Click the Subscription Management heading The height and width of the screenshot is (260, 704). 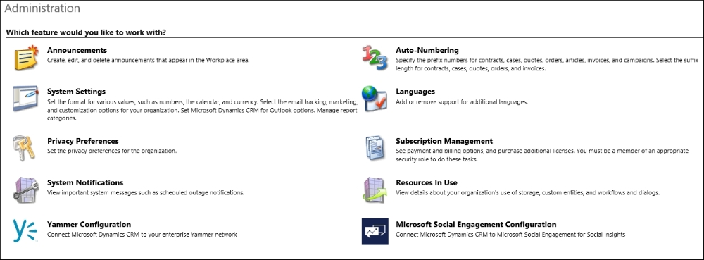click(x=444, y=141)
